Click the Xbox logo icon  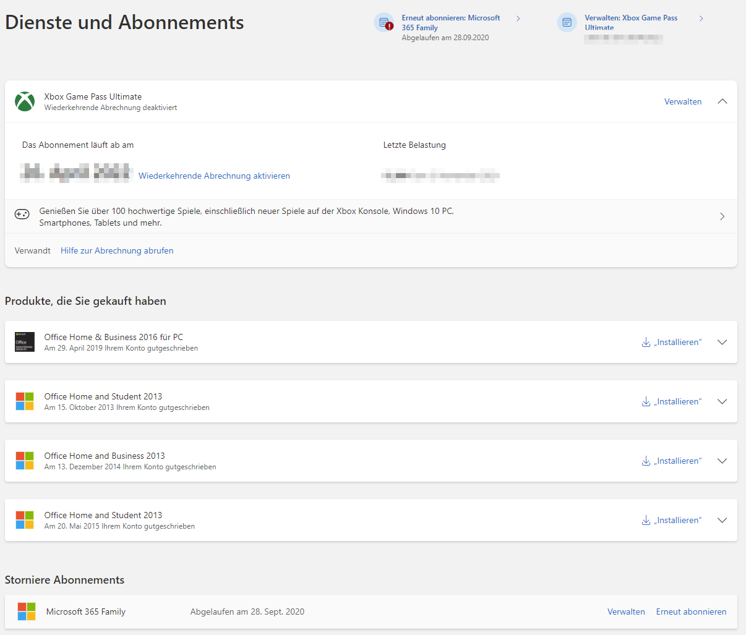point(25,101)
